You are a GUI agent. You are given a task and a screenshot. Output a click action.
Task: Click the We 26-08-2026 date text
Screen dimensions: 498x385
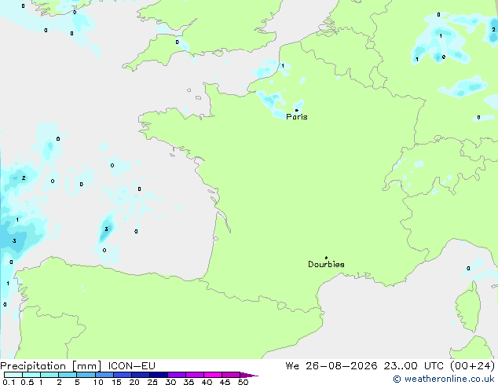click(x=331, y=366)
